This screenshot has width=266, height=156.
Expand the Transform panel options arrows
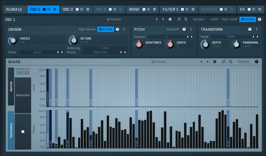click(257, 29)
